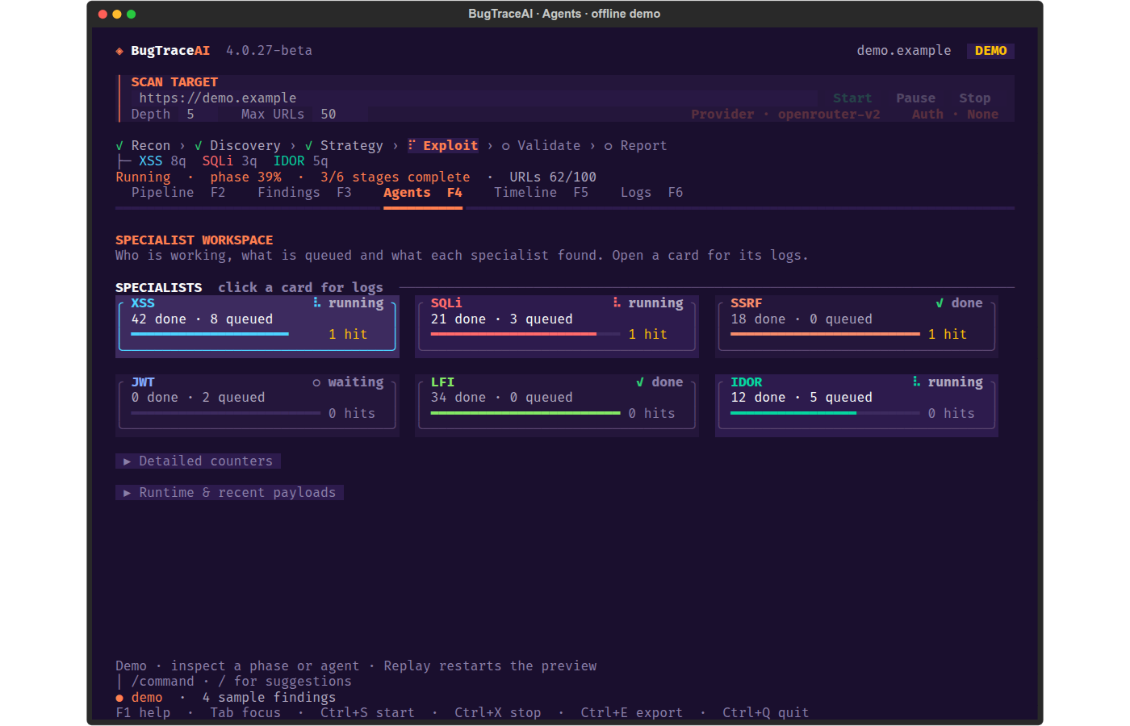
Task: Click the SQLi running spinner icon
Action: click(x=617, y=302)
